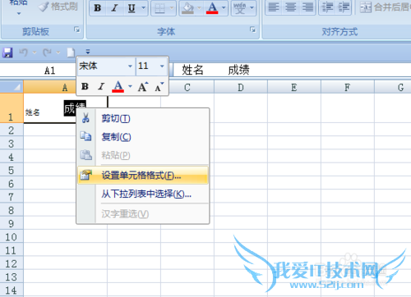Increase indent in alignment group
The width and height of the screenshot is (411, 297).
[x=344, y=7]
